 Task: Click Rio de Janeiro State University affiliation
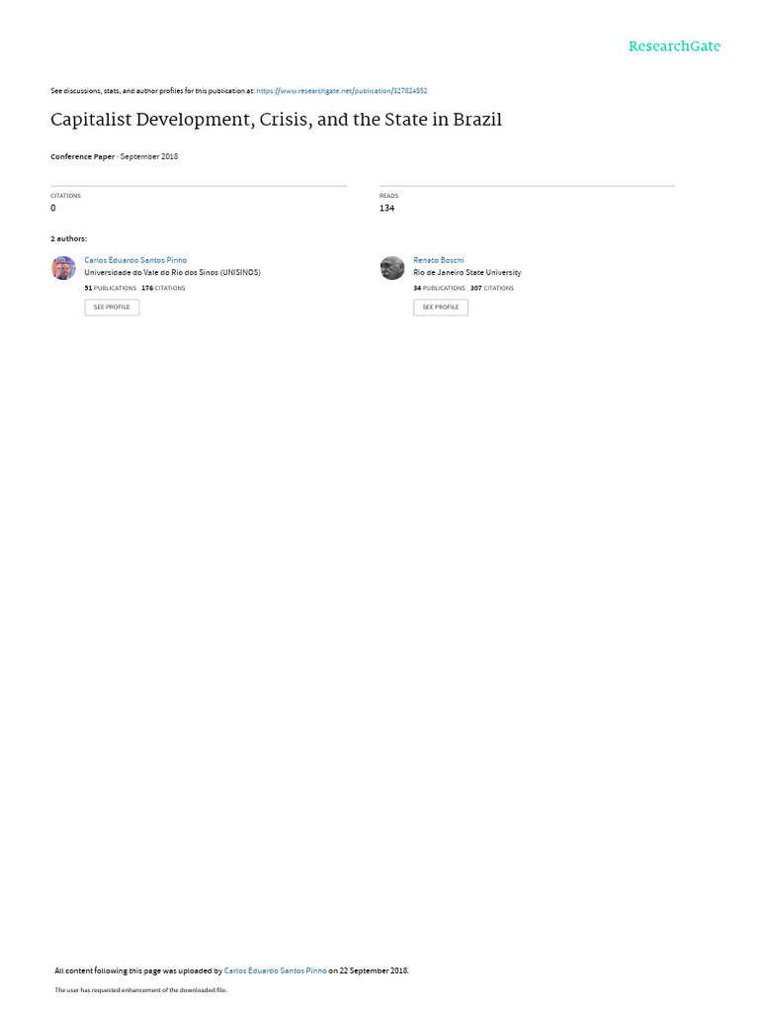467,273
